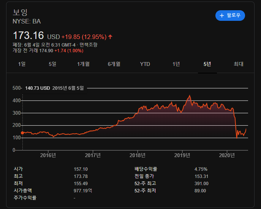Click the 2019년 axis label

pos(182,155)
